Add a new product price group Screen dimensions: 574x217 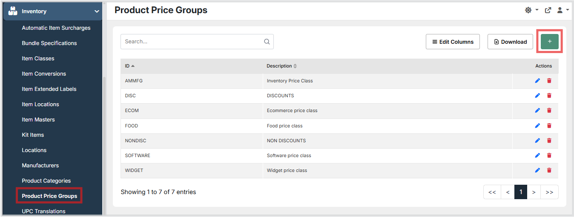tap(550, 42)
